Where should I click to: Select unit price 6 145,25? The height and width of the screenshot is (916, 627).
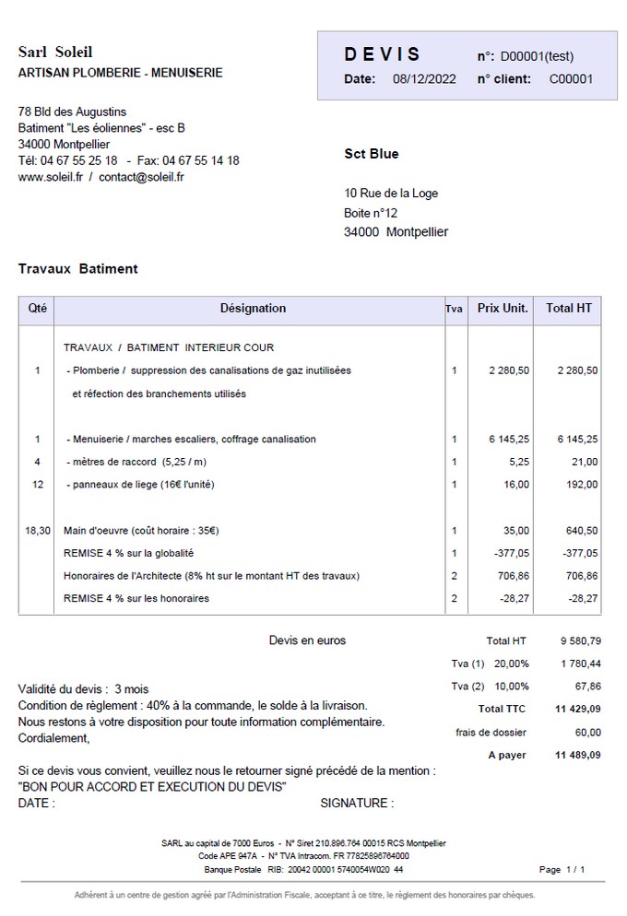[509, 440]
